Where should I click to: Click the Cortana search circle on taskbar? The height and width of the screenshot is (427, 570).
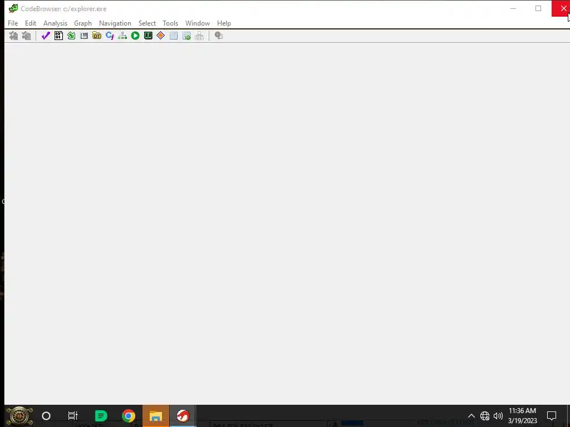[x=46, y=416]
